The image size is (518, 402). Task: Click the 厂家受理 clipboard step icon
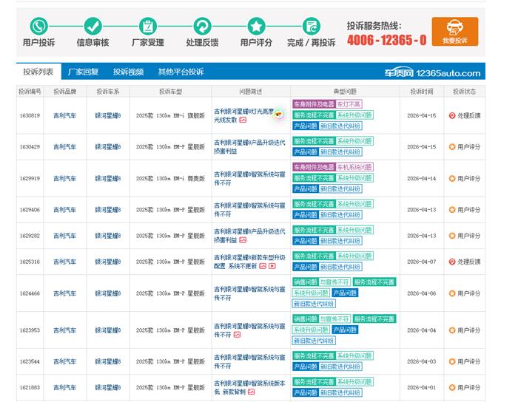pos(147,27)
